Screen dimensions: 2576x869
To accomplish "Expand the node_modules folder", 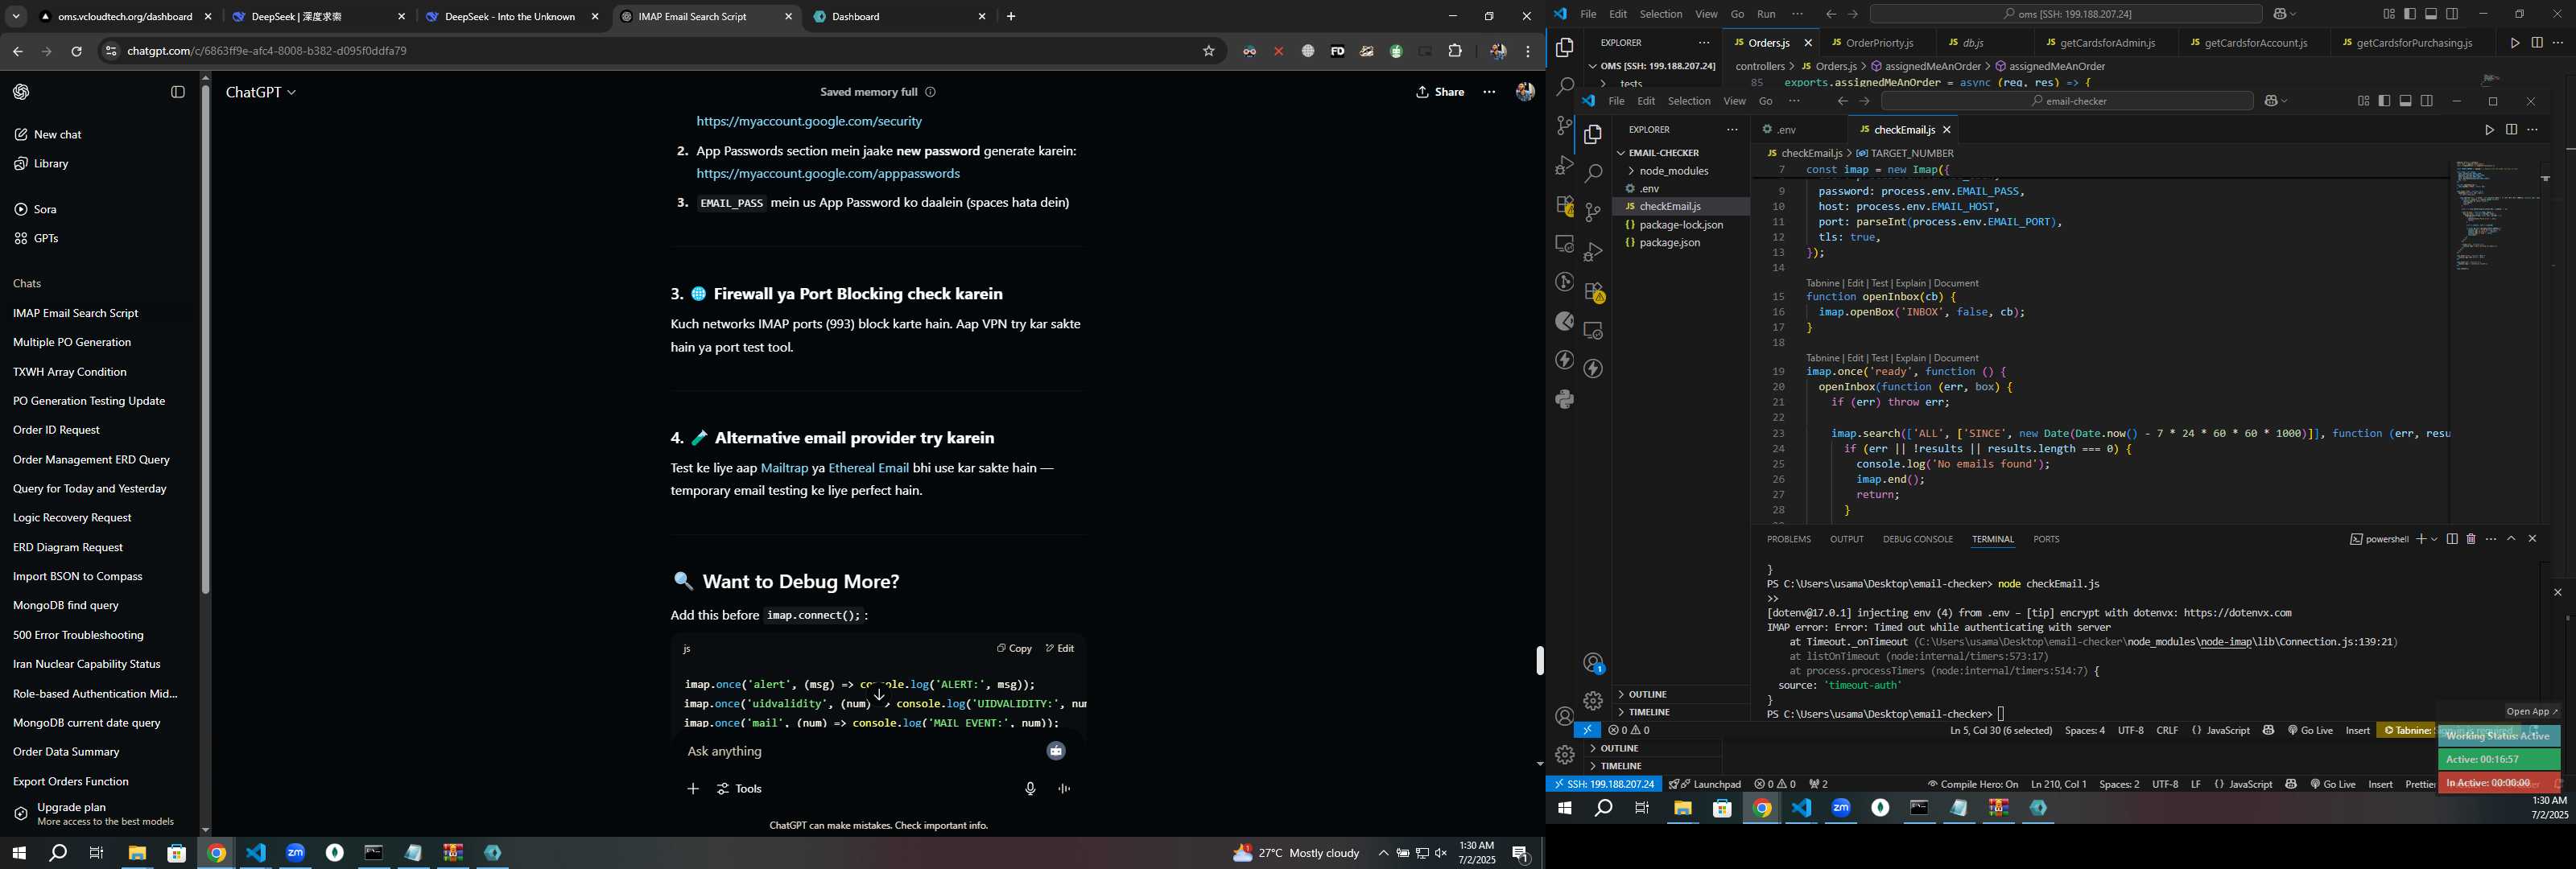I will [x=1673, y=171].
